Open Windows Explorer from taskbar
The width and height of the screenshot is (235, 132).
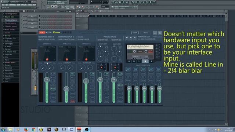pos(11,129)
